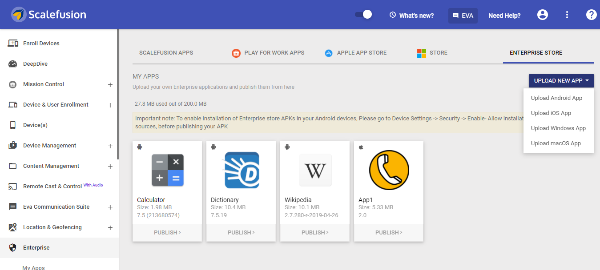
Task: Open the Upload New App dropdown
Action: pos(561,80)
